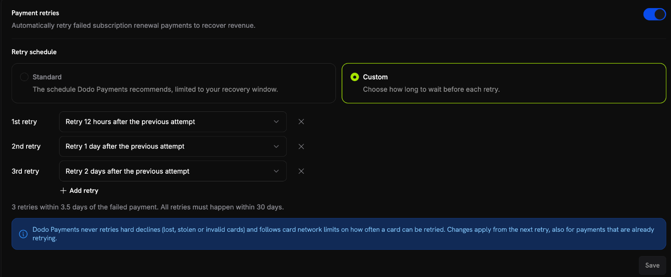The image size is (671, 277).
Task: Open the 1st retry interval dropdown
Action: pos(173,122)
